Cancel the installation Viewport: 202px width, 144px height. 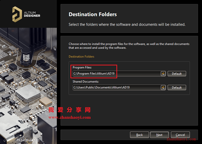point(180,135)
